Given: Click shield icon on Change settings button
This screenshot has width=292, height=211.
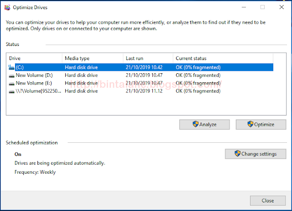Looking at the screenshot, I should 237,153.
